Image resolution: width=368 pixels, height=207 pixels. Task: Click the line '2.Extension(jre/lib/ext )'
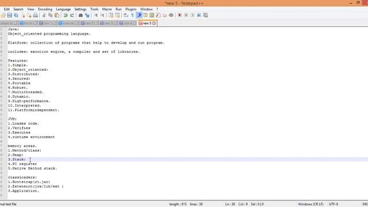tap(36, 186)
